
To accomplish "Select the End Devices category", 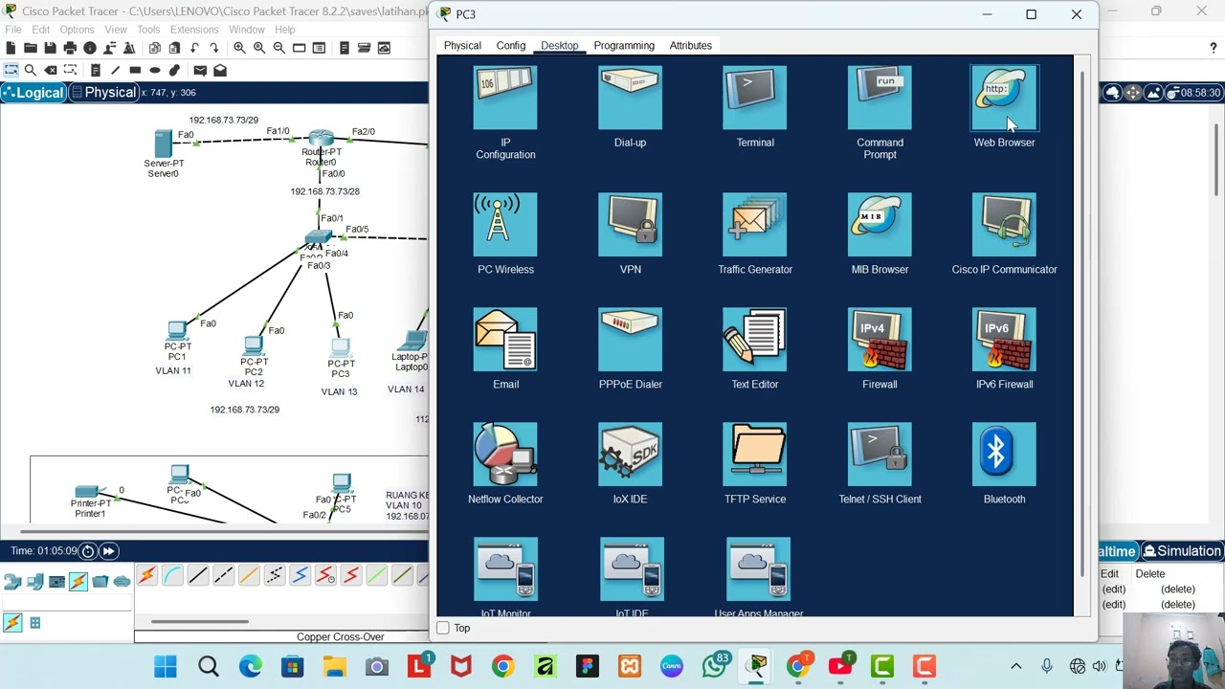I will pos(34,581).
